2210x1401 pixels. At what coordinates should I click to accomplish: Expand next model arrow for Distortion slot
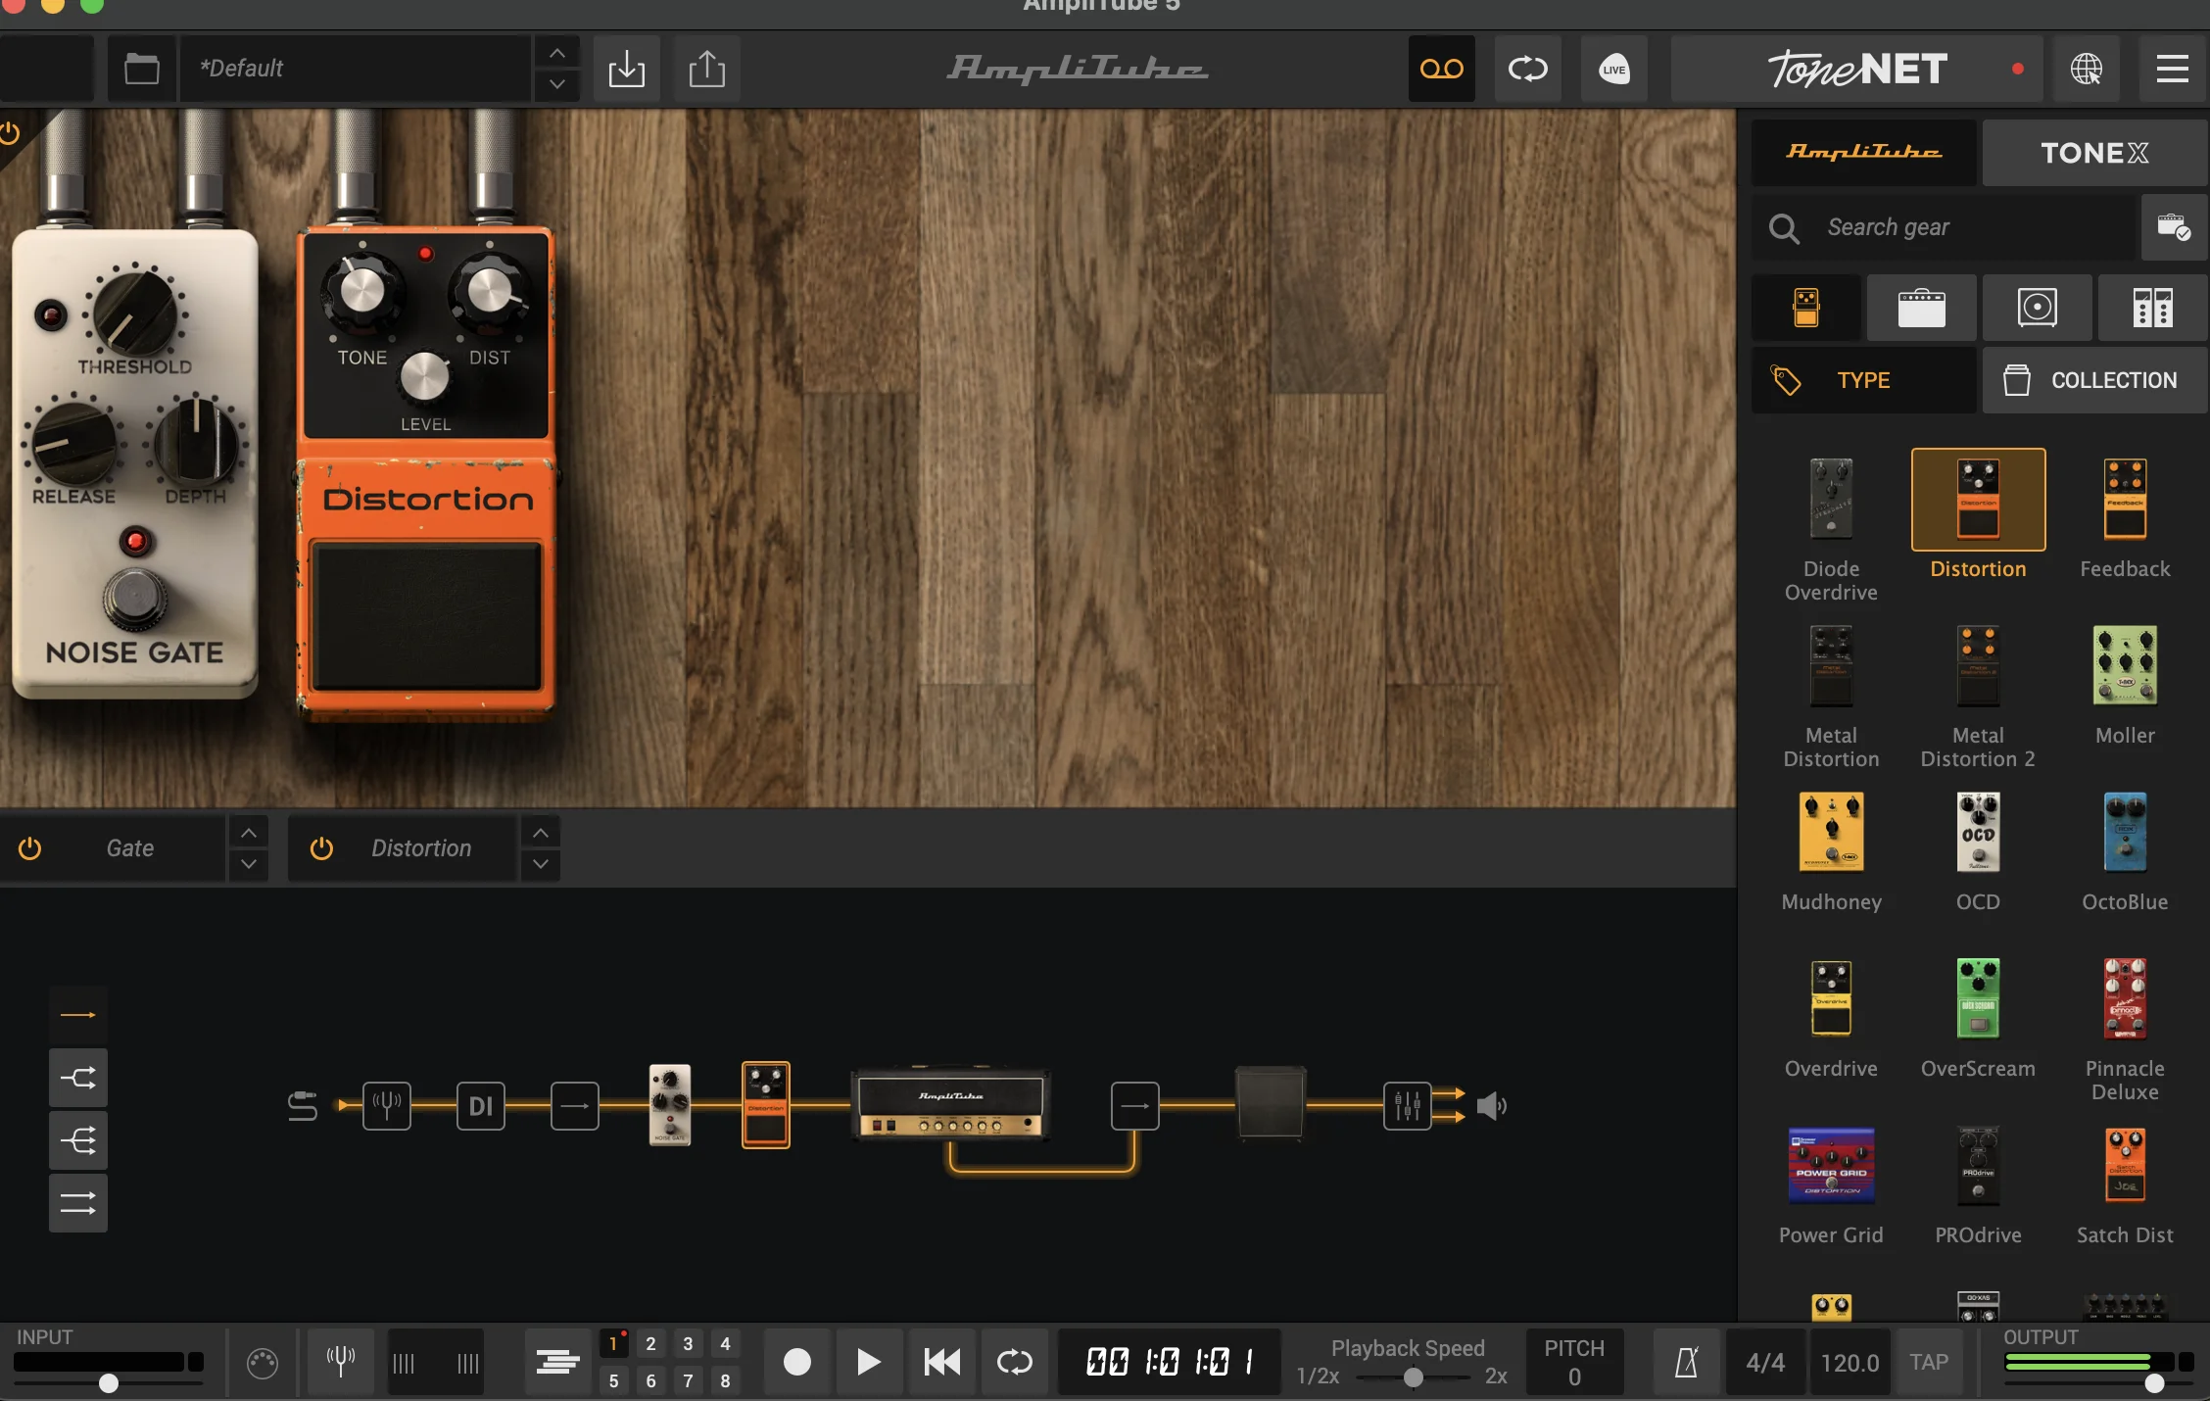[541, 864]
